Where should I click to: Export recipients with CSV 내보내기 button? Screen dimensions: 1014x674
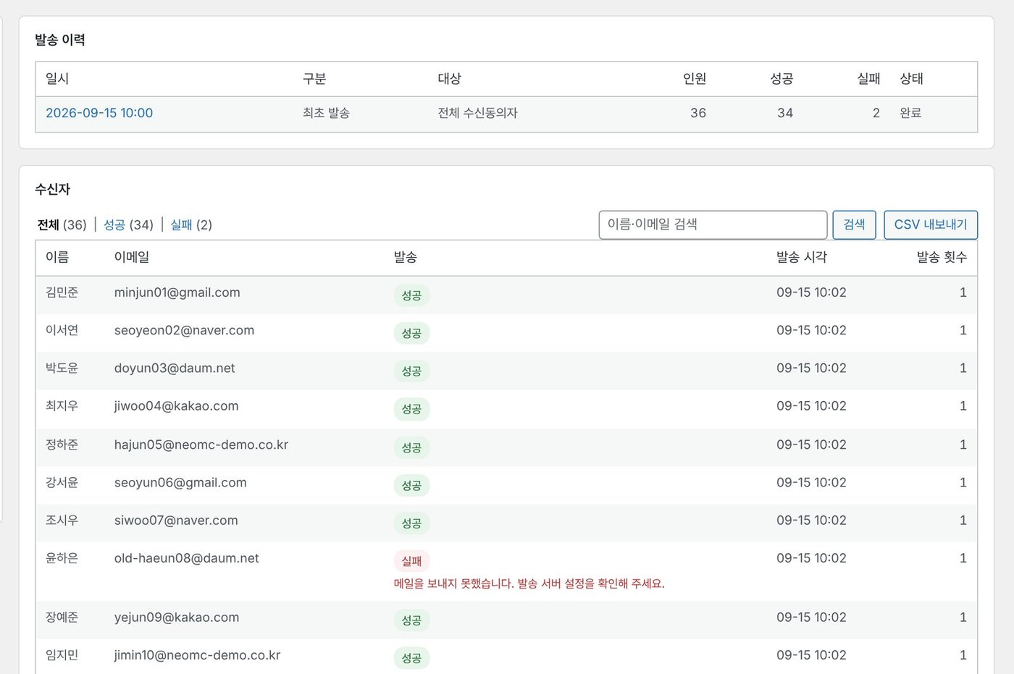(931, 224)
